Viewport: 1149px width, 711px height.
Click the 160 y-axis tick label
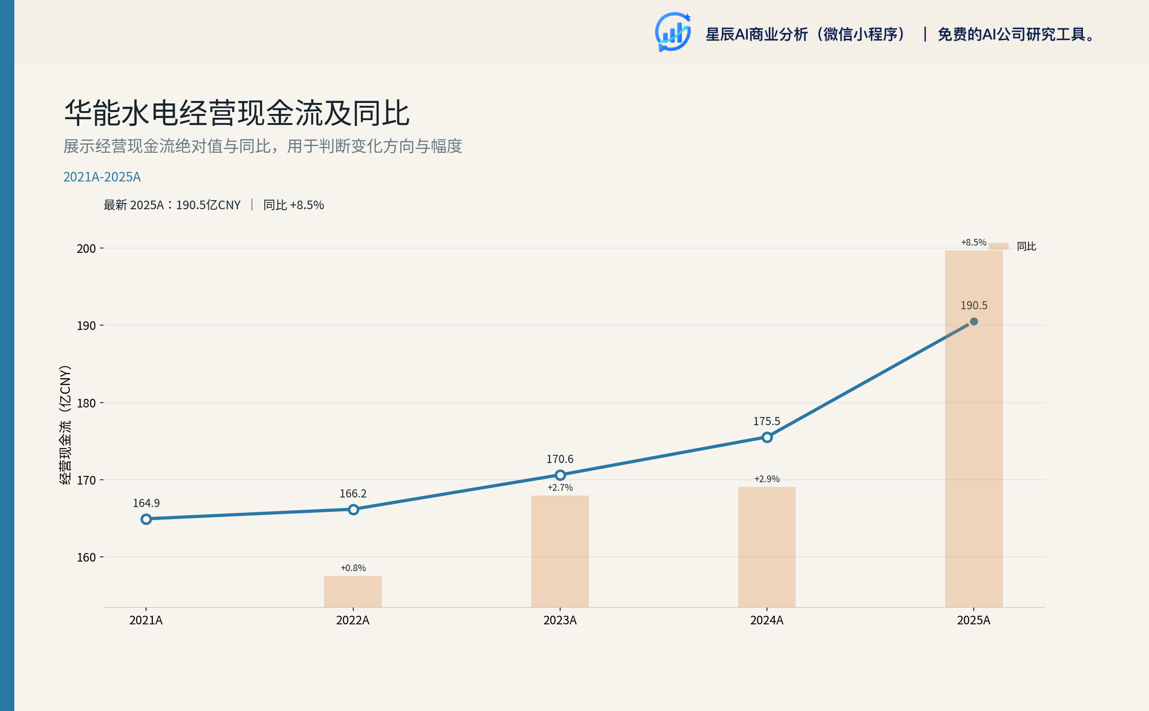pyautogui.click(x=86, y=557)
